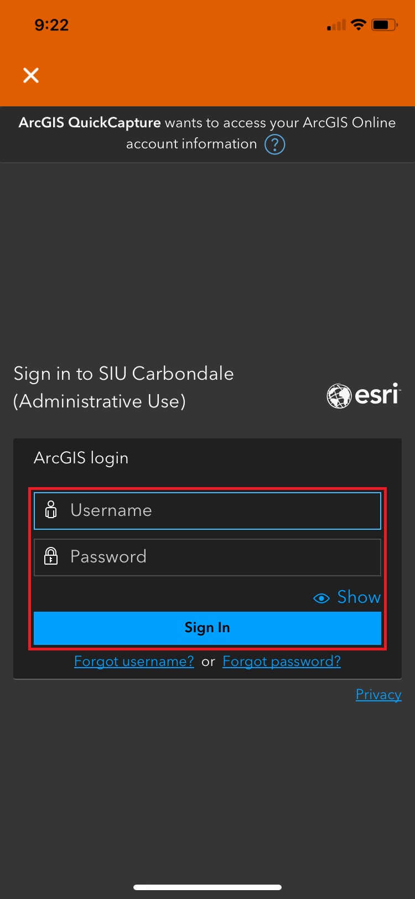The image size is (415, 899).
Task: Focus the Username input field
Action: [x=207, y=510]
